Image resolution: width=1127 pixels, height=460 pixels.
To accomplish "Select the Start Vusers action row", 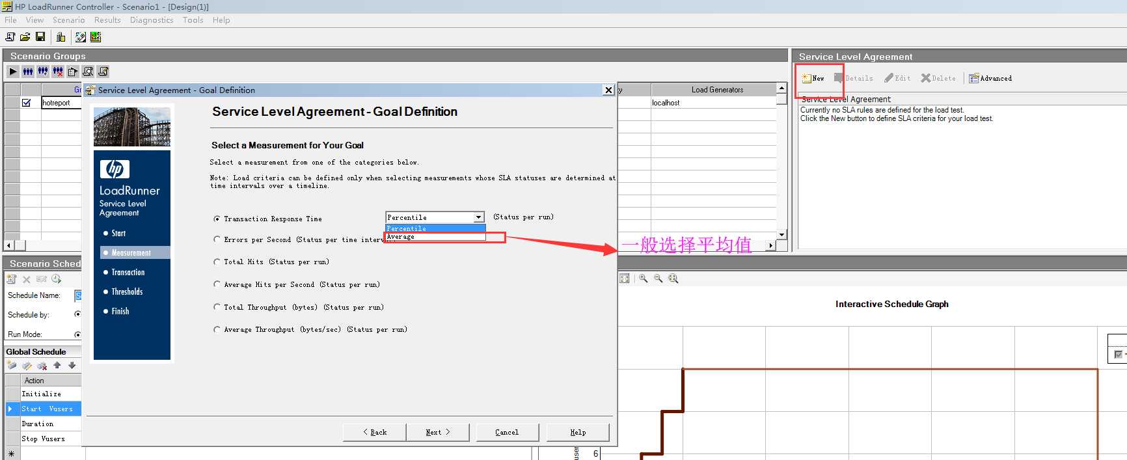I will pyautogui.click(x=51, y=409).
